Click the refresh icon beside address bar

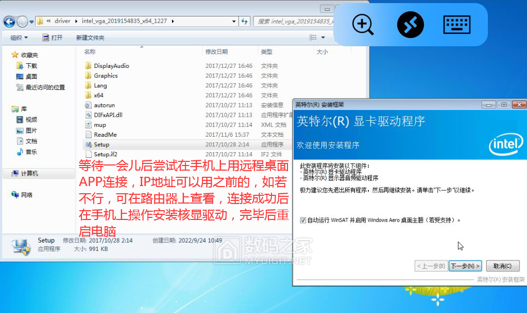245,21
